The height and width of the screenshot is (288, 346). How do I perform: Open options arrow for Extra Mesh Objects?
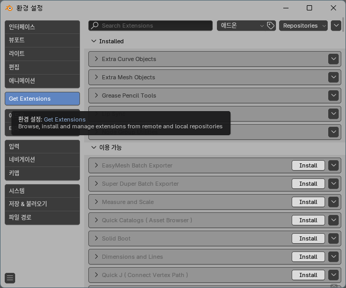[x=333, y=77]
